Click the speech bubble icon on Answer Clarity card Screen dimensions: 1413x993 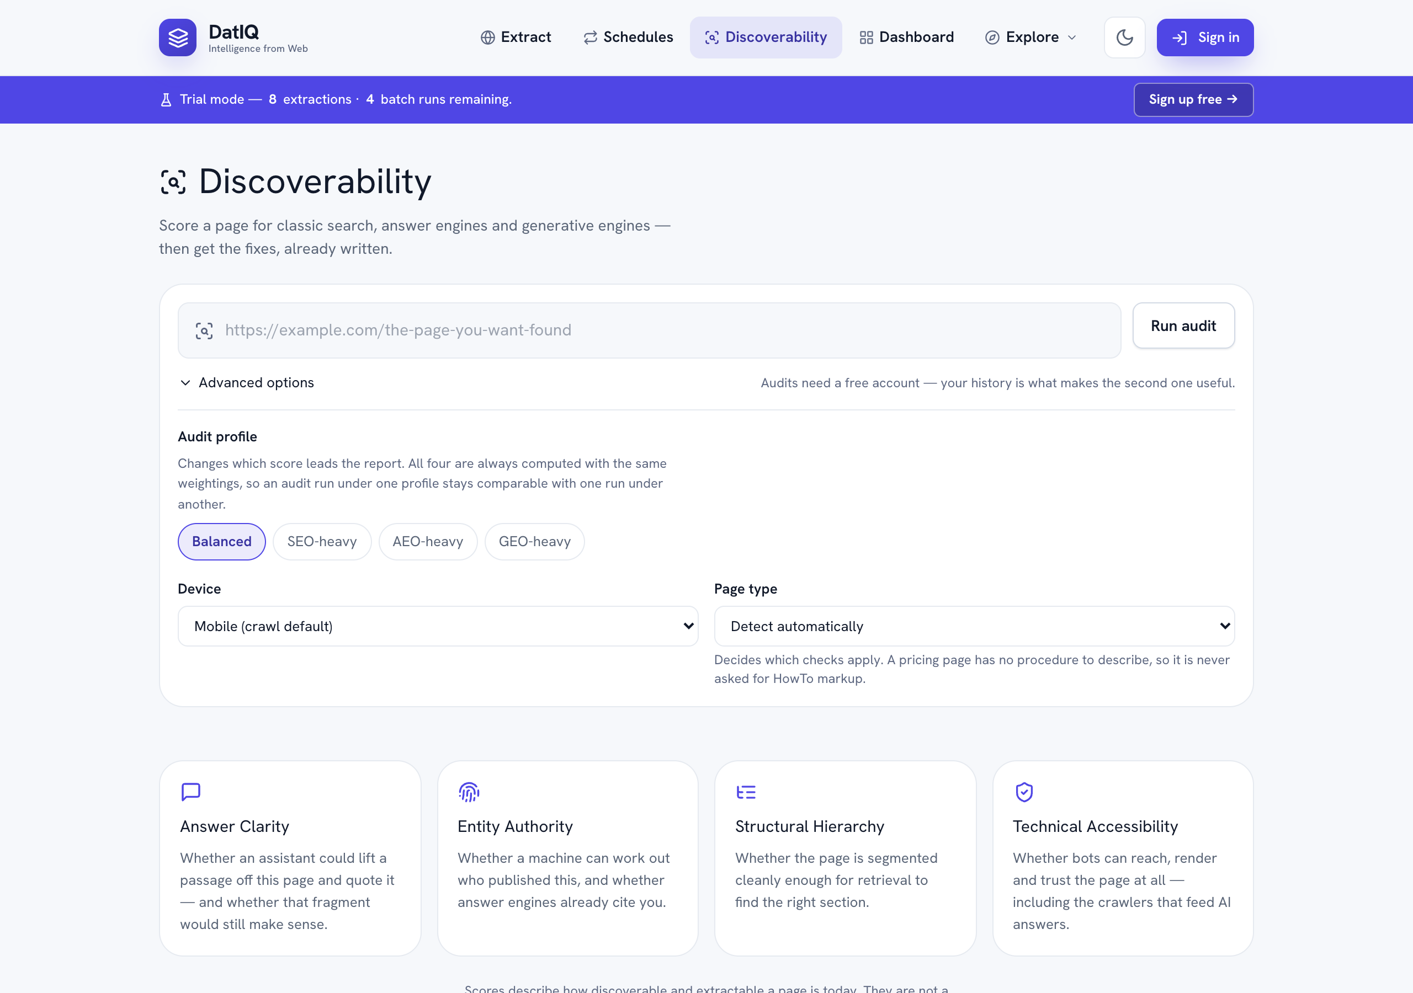pyautogui.click(x=191, y=792)
